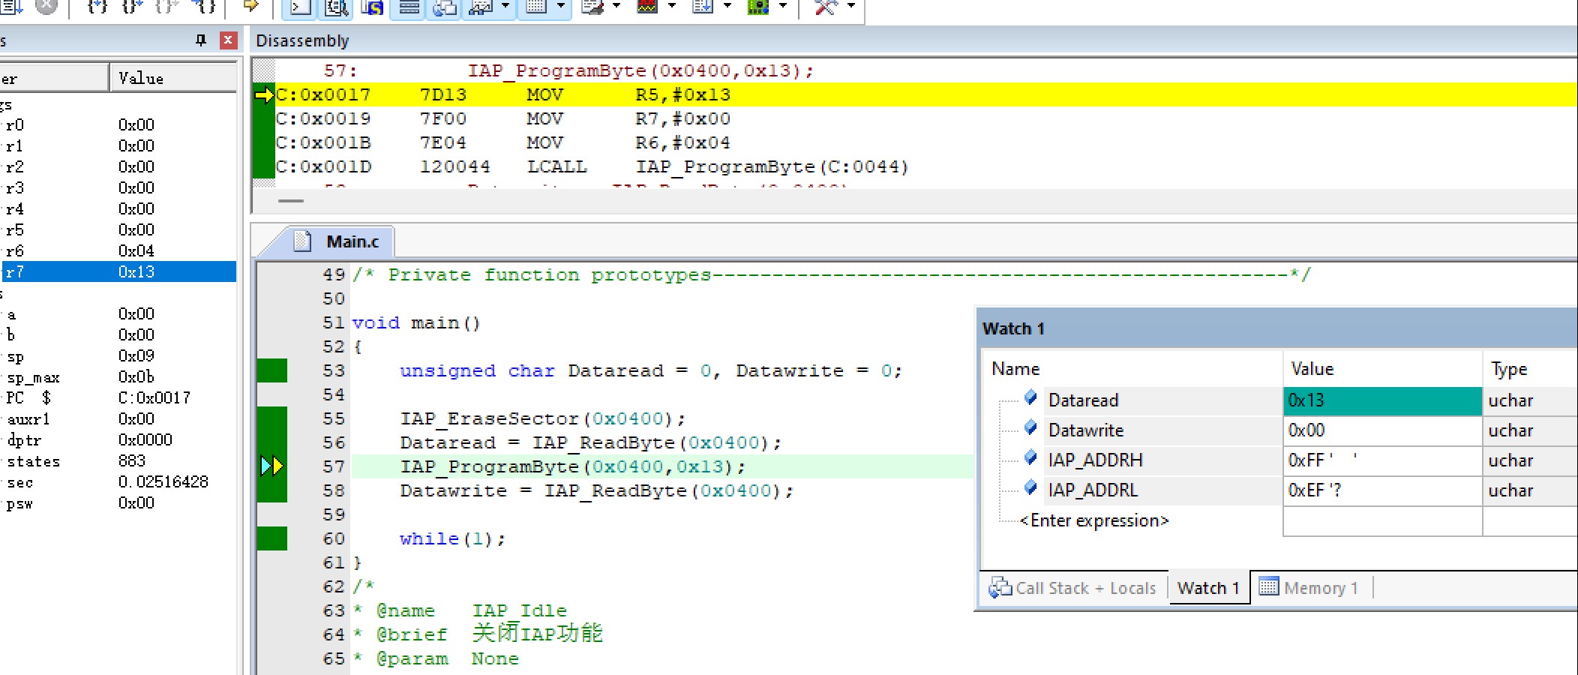This screenshot has width=1578, height=675.
Task: Open Analysis windows dropdown arrow
Action: 671,6
